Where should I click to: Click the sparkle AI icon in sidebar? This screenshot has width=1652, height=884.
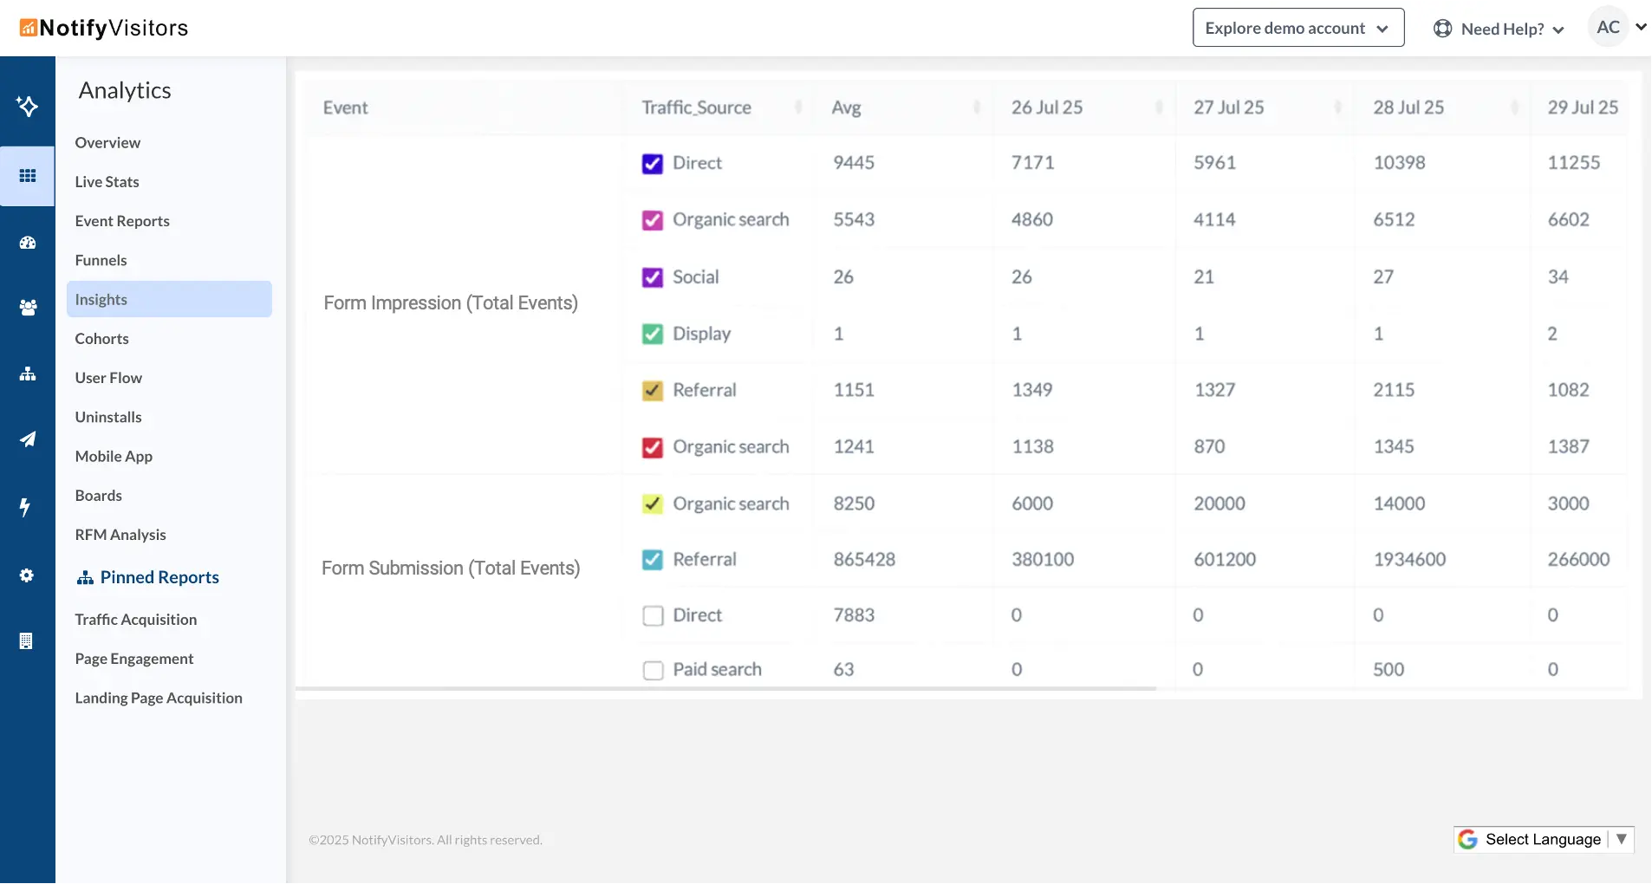(x=27, y=106)
